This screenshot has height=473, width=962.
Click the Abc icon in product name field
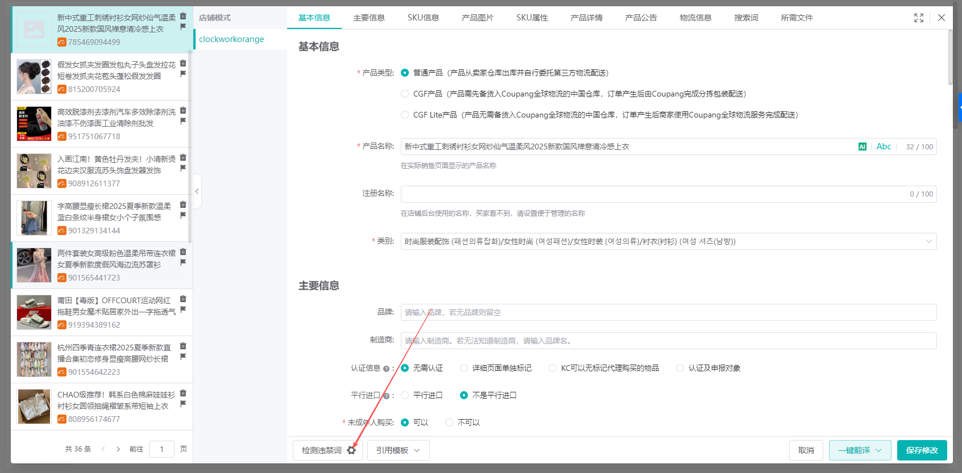click(884, 146)
